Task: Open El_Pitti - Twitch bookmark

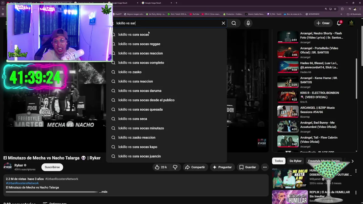Action: pyautogui.click(x=274, y=14)
